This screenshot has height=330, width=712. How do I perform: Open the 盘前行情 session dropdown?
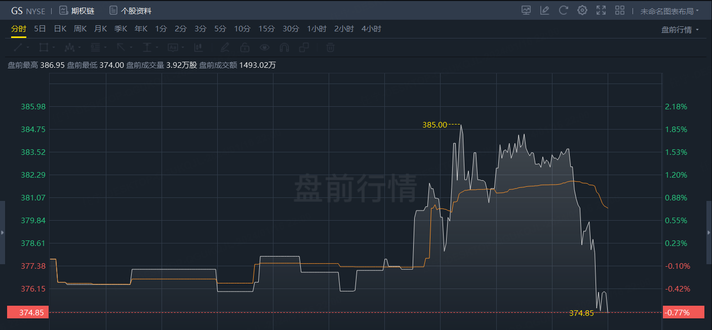tap(680, 30)
